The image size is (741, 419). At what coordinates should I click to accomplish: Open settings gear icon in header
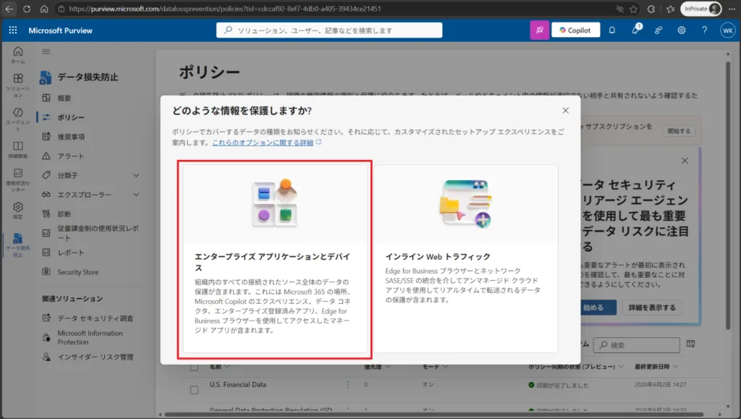pos(681,30)
